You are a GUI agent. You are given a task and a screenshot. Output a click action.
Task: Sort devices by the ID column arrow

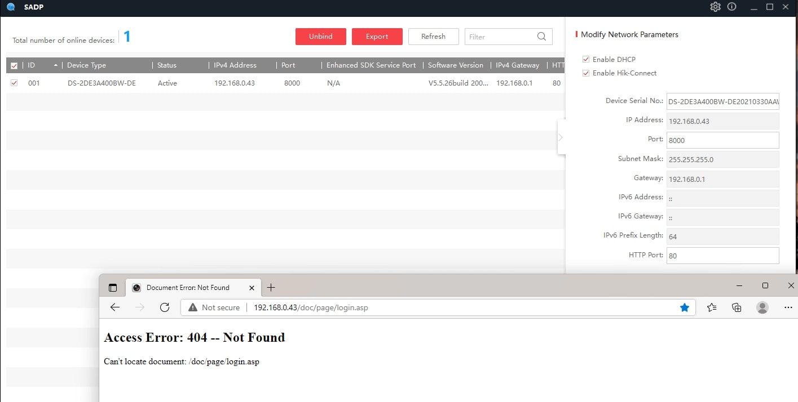pos(55,65)
